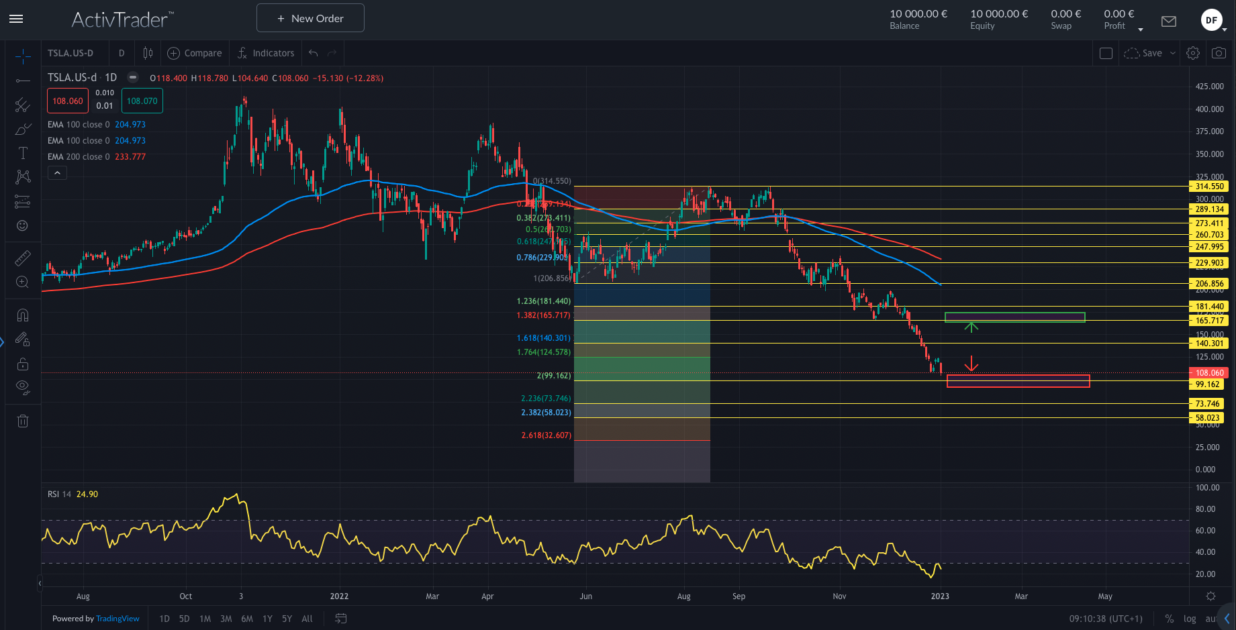Open the hamburger main menu

(16, 19)
